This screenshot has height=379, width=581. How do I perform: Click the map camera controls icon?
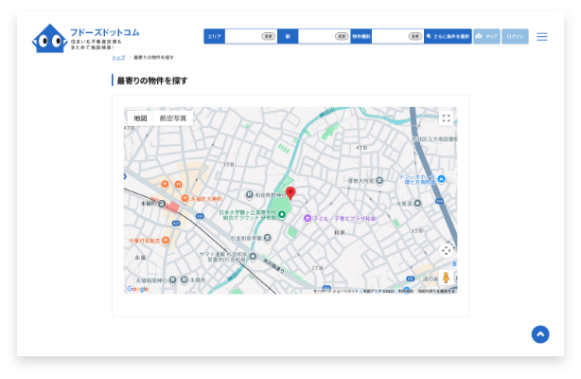(446, 250)
